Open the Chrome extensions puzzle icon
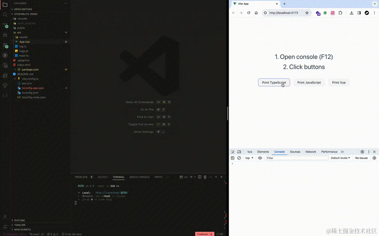This screenshot has height=236, width=379. click(340, 13)
